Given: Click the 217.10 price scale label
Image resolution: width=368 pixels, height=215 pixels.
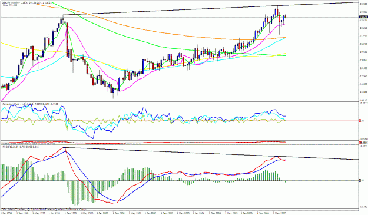Looking at the screenshot, I should pos(363,36).
